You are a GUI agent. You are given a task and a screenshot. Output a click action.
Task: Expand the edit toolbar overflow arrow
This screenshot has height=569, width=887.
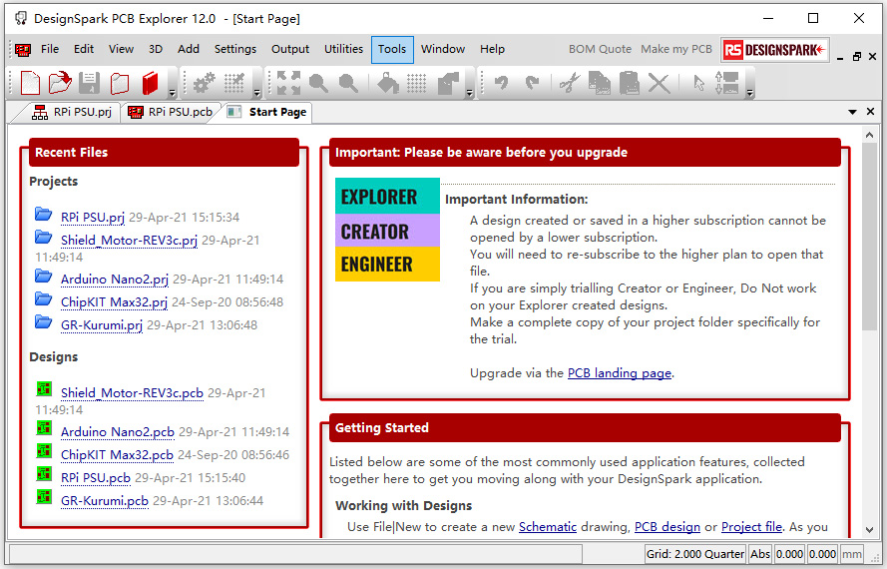coord(750,93)
